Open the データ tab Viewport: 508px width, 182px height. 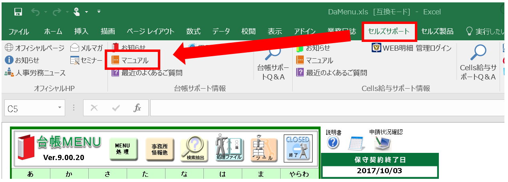tap(221, 32)
